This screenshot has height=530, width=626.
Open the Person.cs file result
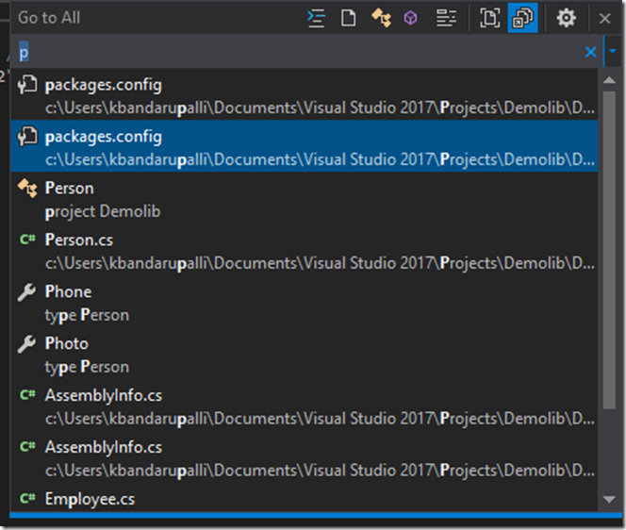(304, 251)
